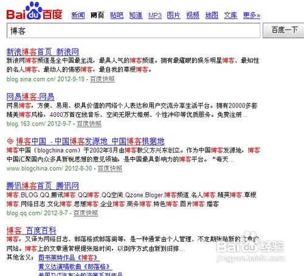Open the 贴吧 tab
Viewport: 304px width, 276px height.
point(117,15)
